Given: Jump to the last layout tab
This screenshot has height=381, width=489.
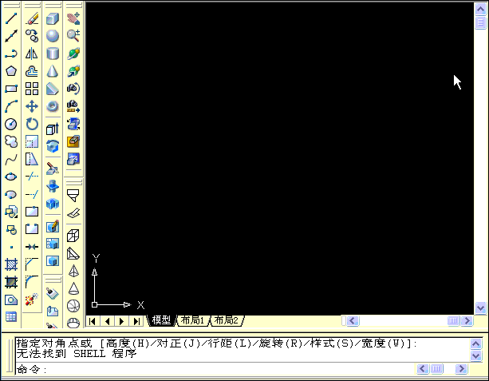Looking at the screenshot, I should 136,321.
